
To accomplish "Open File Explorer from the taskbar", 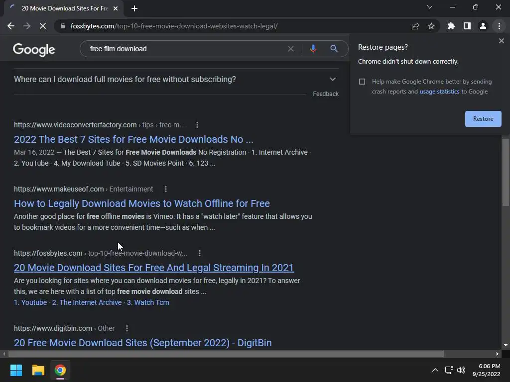I will point(38,370).
